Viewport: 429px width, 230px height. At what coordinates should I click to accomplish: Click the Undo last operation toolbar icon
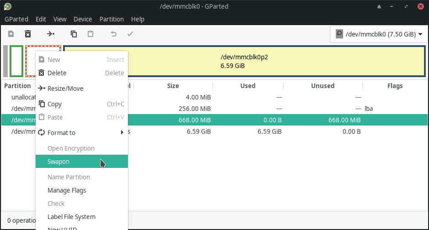point(114,34)
